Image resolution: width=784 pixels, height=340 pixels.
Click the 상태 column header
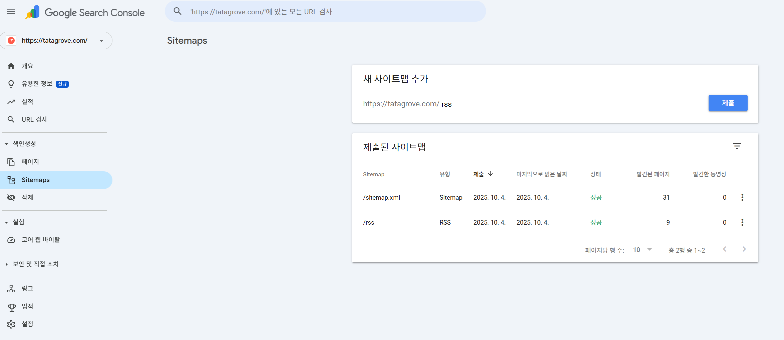596,174
